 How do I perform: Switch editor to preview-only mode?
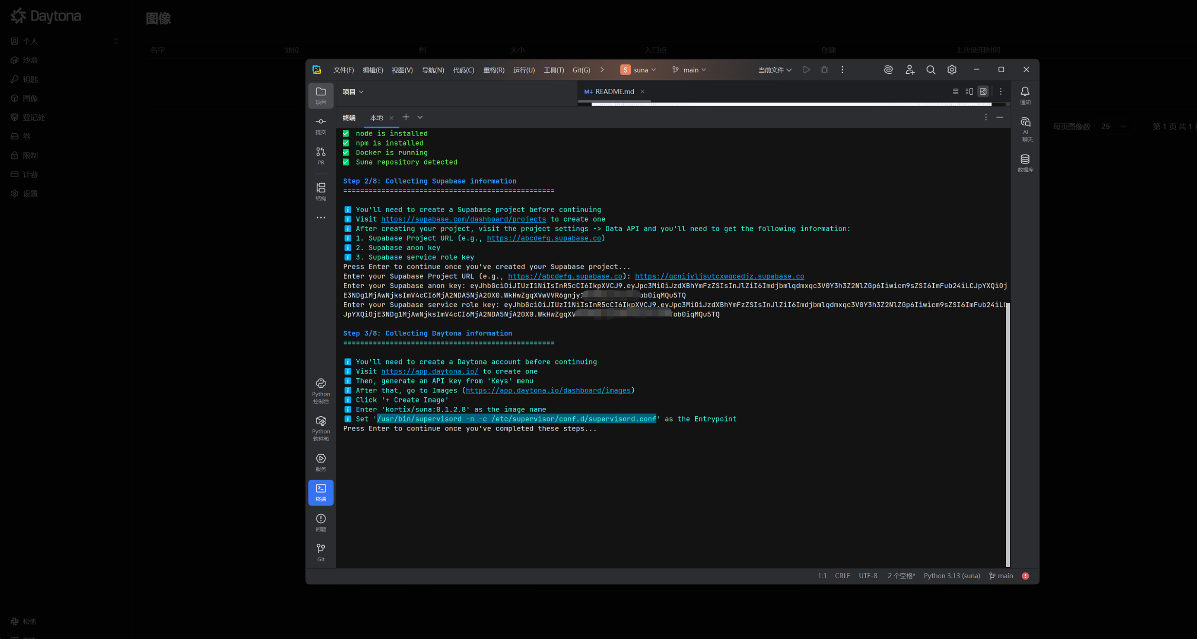tap(983, 91)
